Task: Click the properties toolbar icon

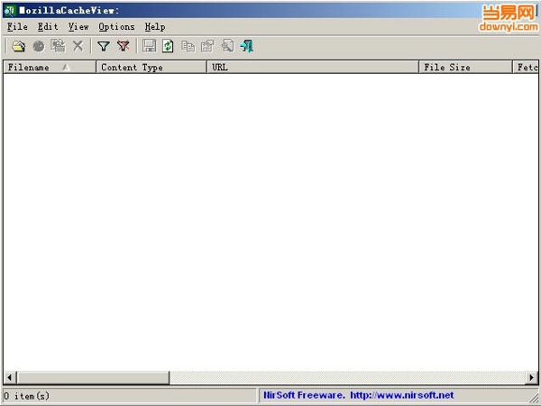Action: pyautogui.click(x=207, y=46)
